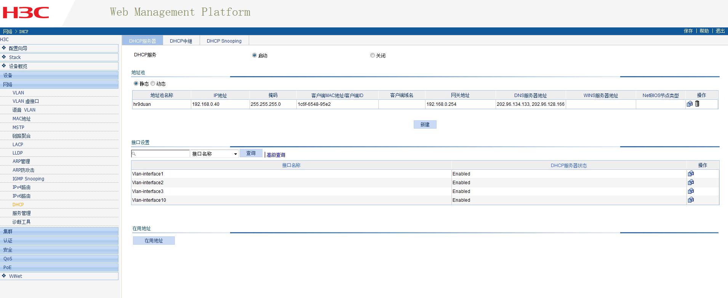Open IPv4路由 menu item
The image size is (728, 298).
pos(21,187)
